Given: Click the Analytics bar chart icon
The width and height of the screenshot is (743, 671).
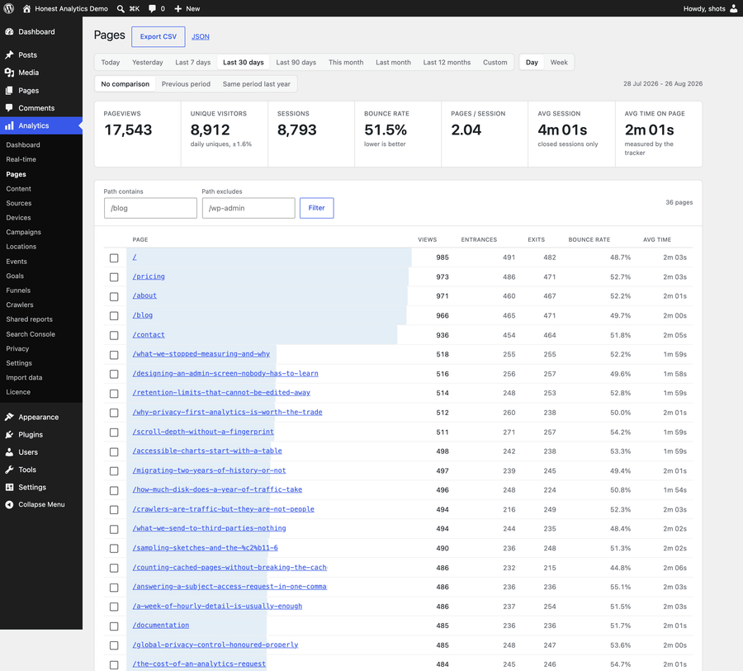Looking at the screenshot, I should point(9,125).
